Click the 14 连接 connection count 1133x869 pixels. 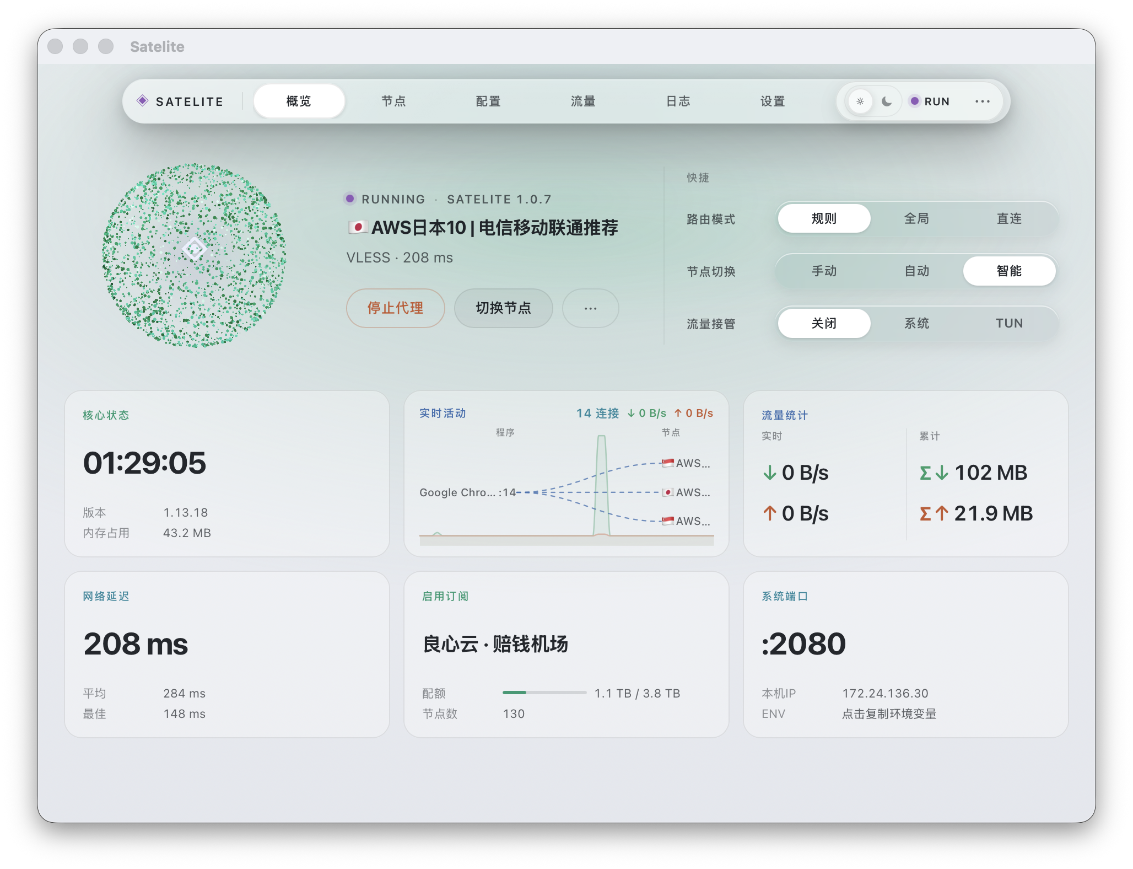597,413
